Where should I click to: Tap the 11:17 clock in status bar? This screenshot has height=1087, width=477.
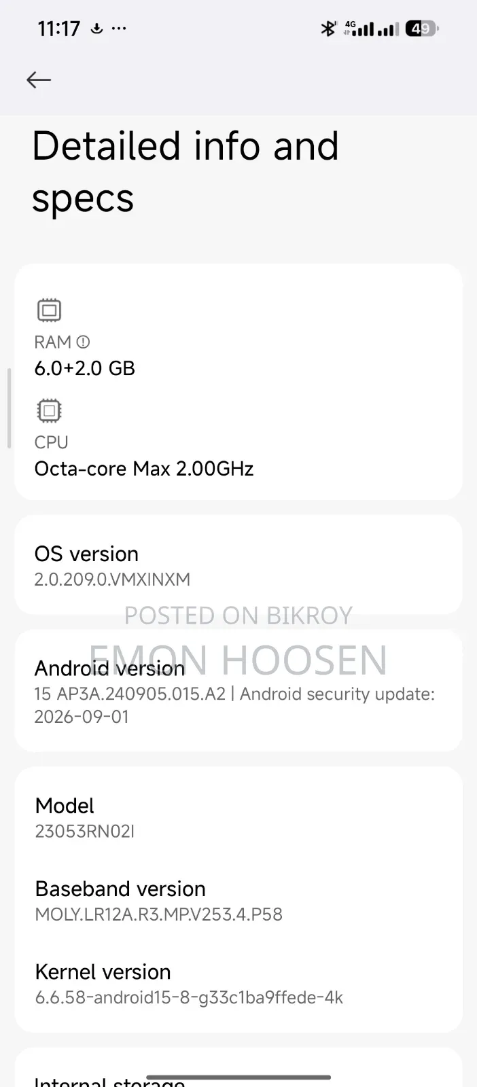click(58, 29)
